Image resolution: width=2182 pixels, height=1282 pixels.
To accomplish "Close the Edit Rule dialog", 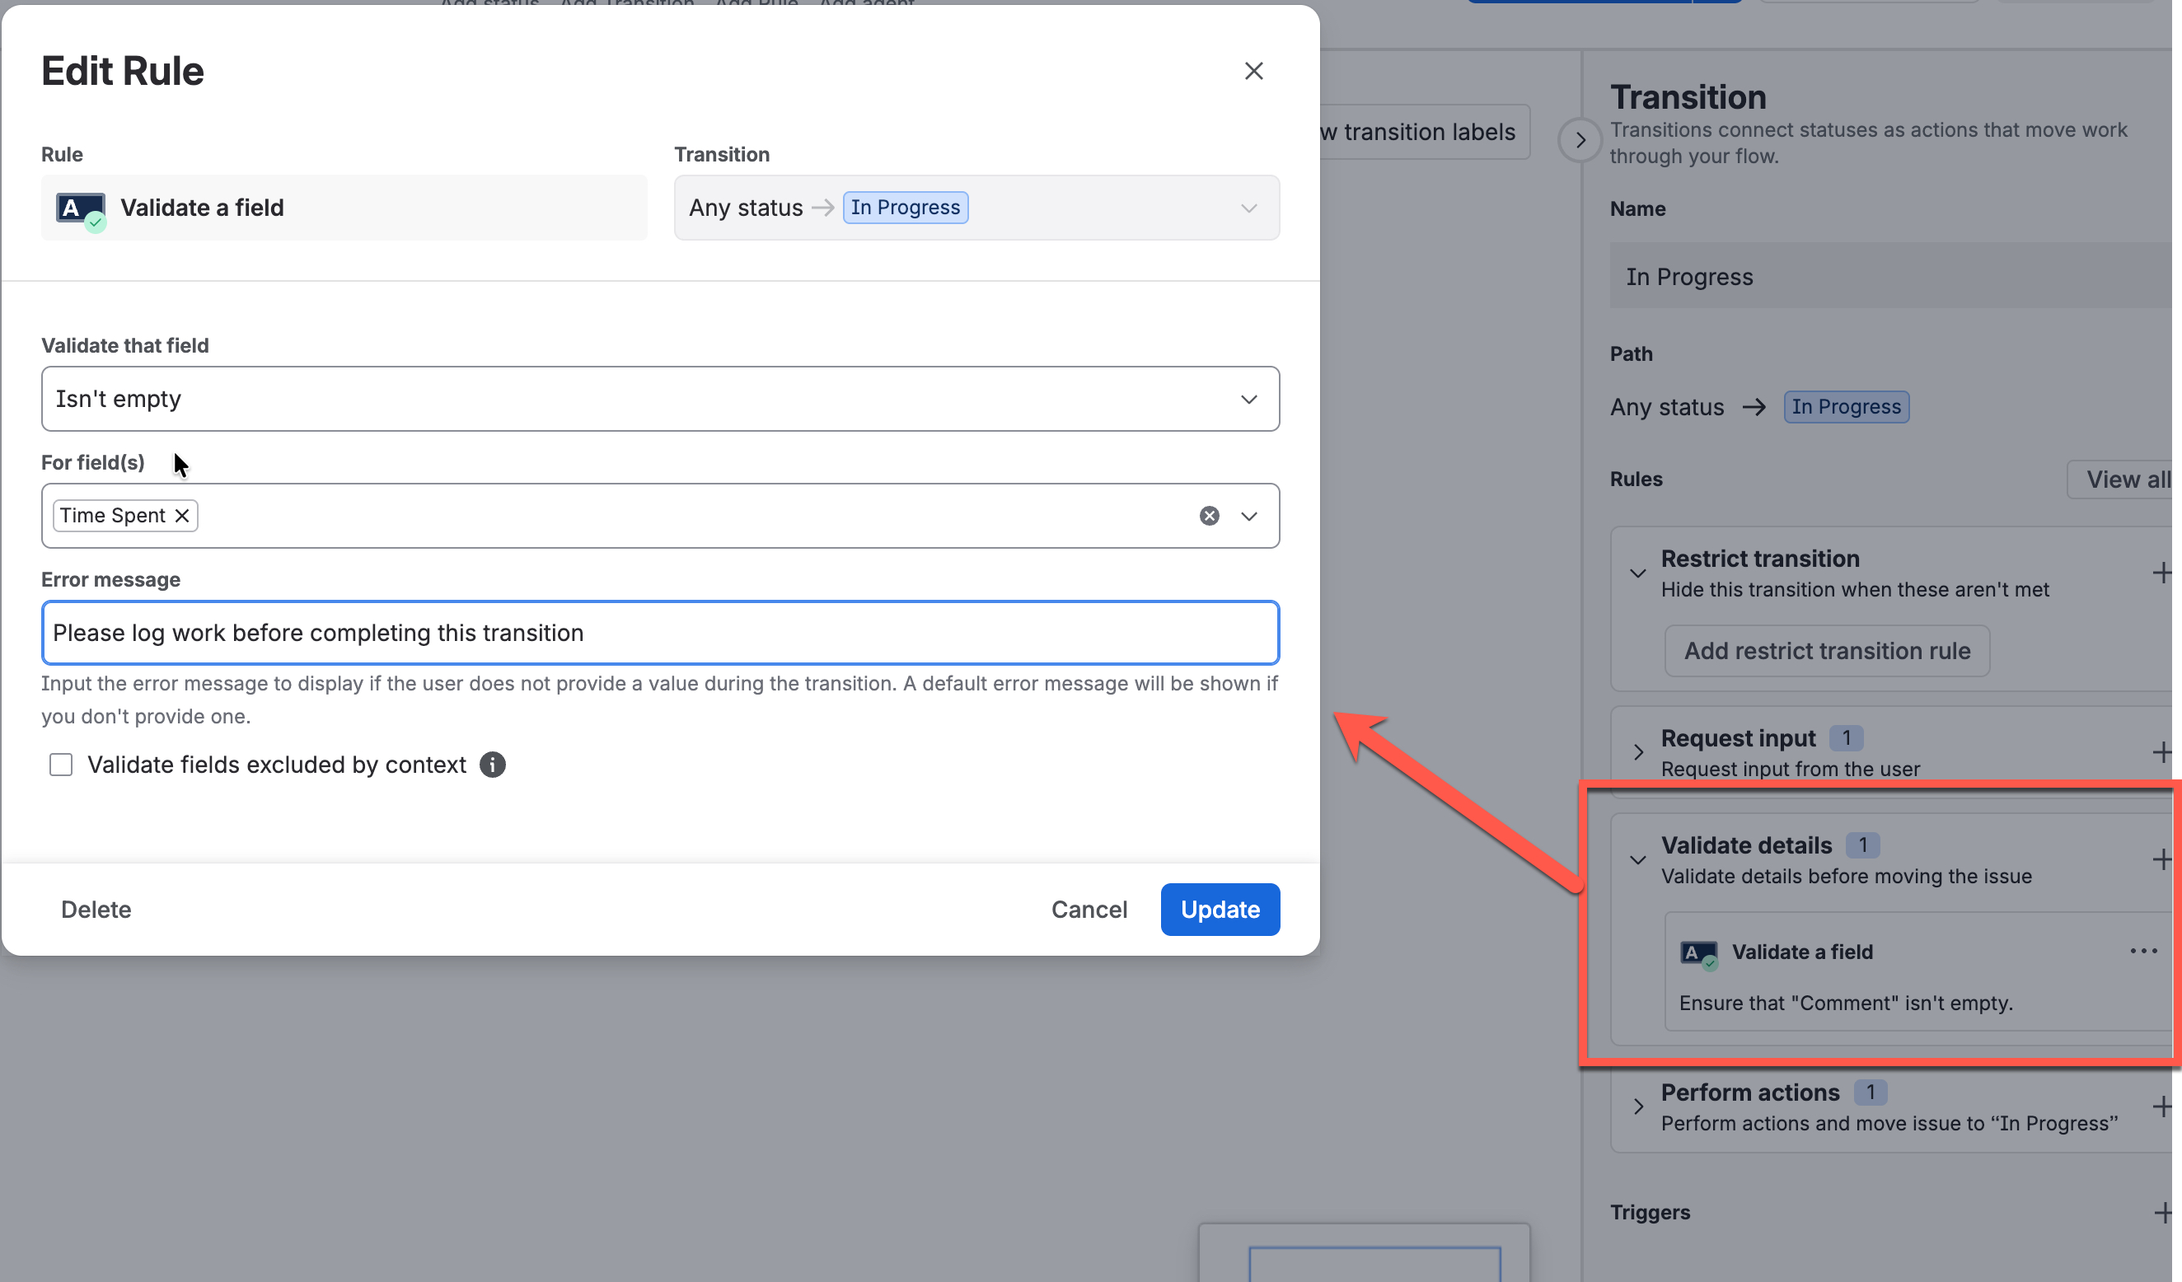I will click(1253, 71).
